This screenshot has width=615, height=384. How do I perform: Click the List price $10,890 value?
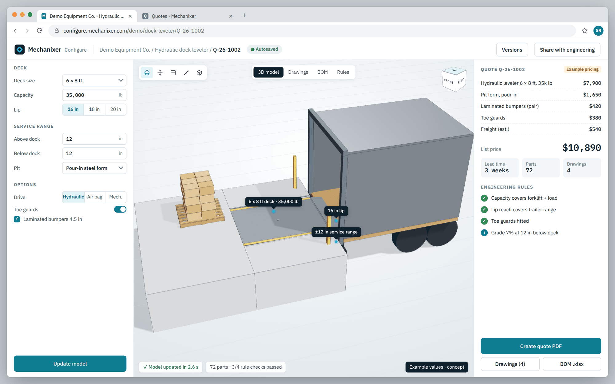tap(582, 148)
